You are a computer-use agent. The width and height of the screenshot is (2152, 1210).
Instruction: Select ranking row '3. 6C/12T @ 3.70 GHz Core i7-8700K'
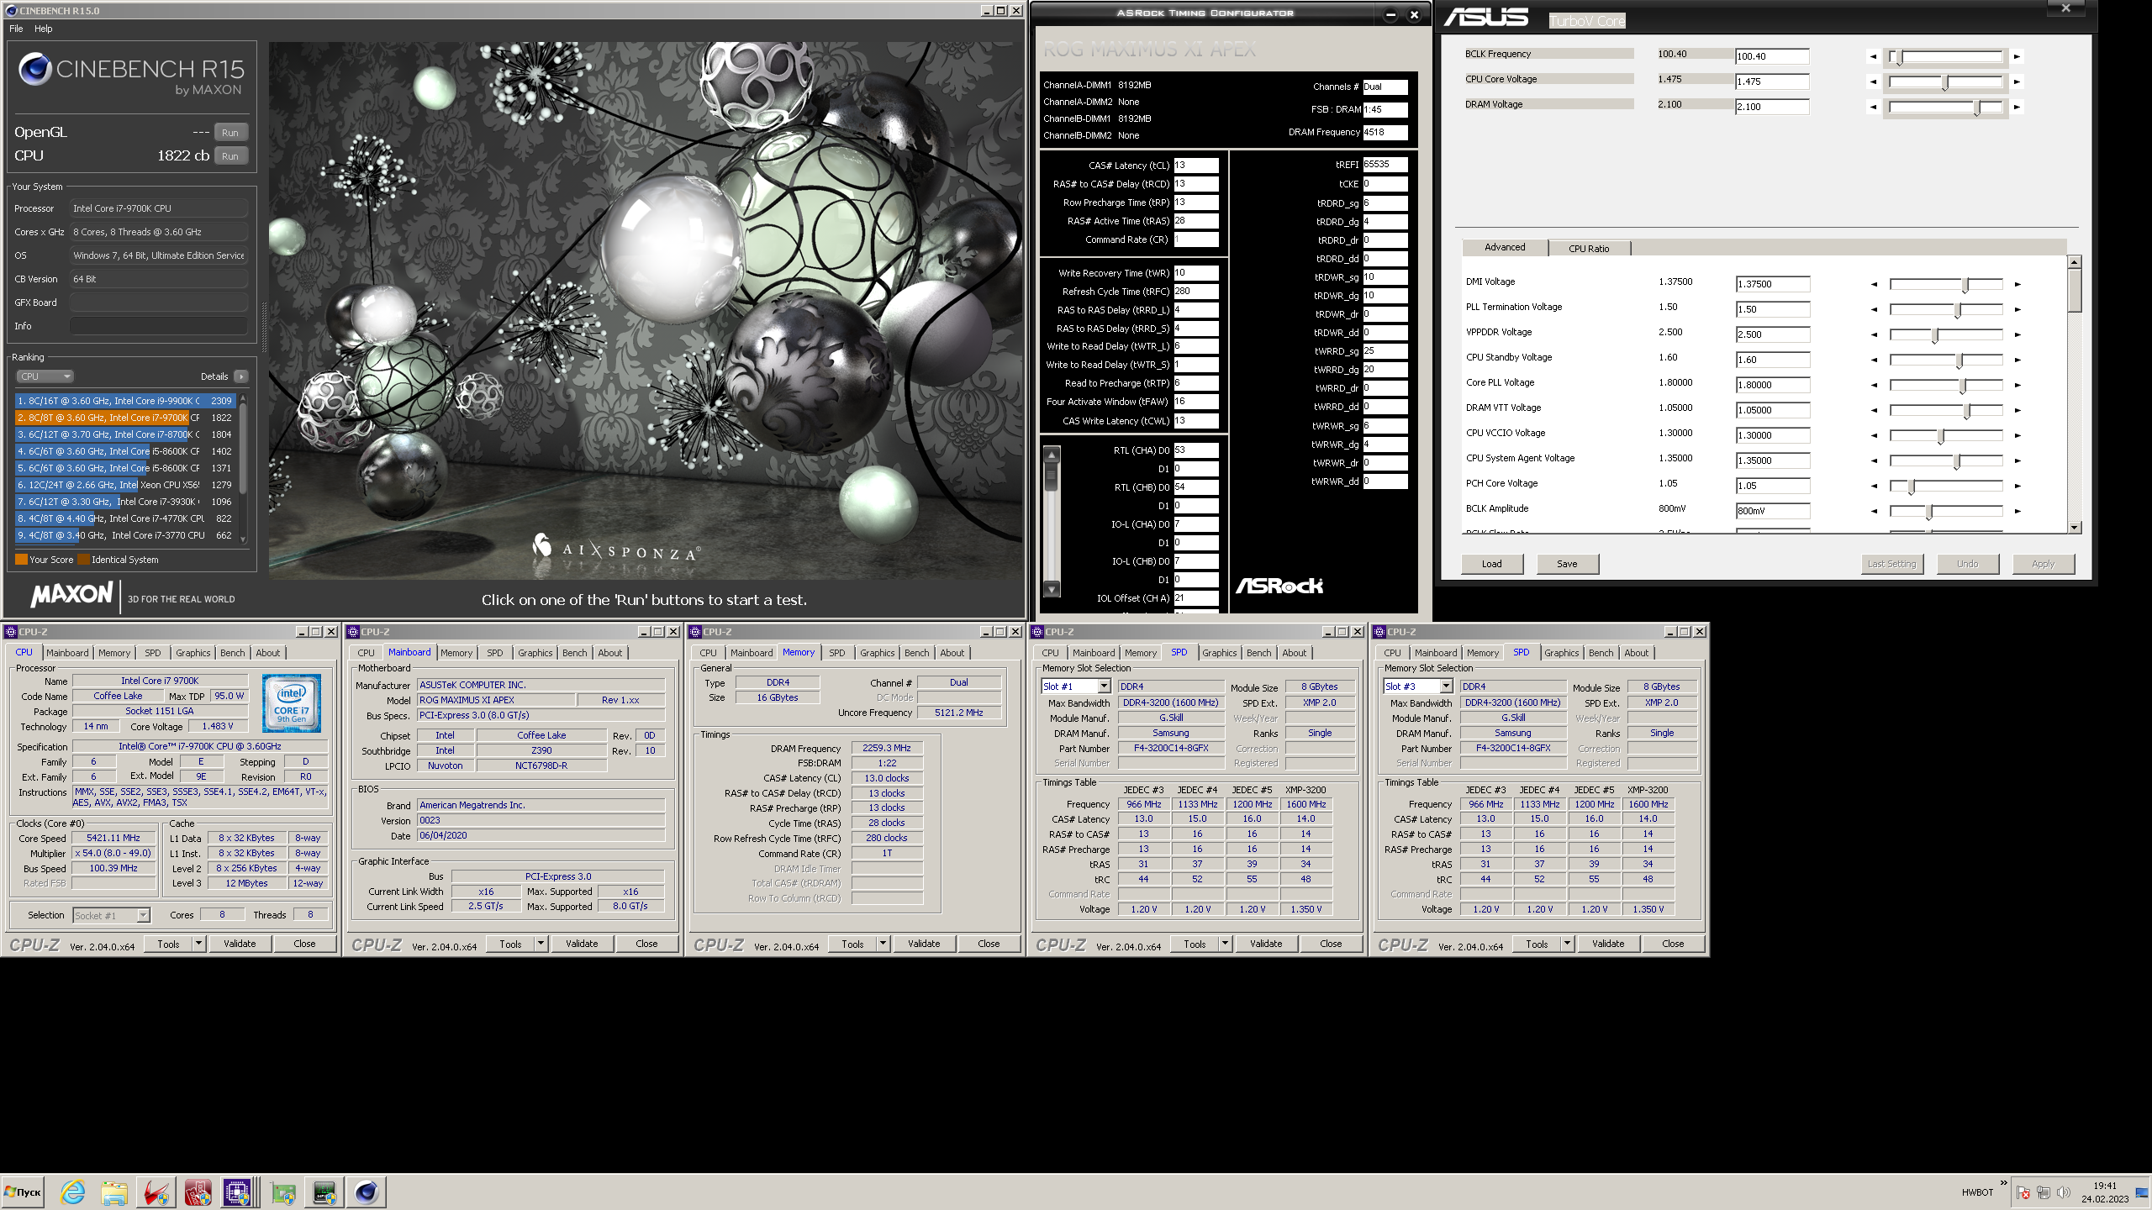[x=124, y=434]
